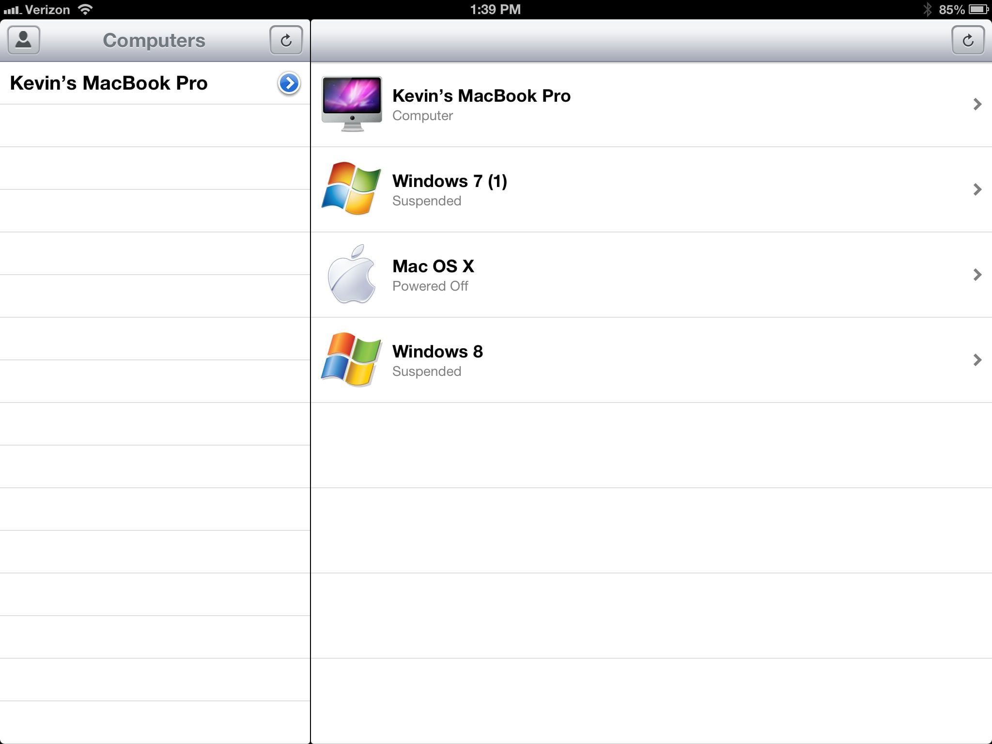Click the Computer subtitle under Kevin's MacBook Pro

(x=422, y=116)
